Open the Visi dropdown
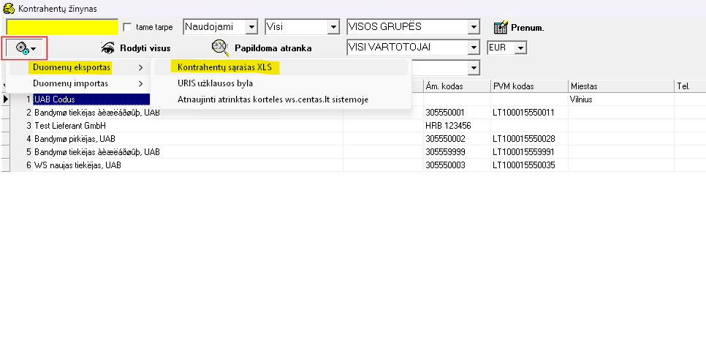The width and height of the screenshot is (706, 343). pyautogui.click(x=333, y=27)
